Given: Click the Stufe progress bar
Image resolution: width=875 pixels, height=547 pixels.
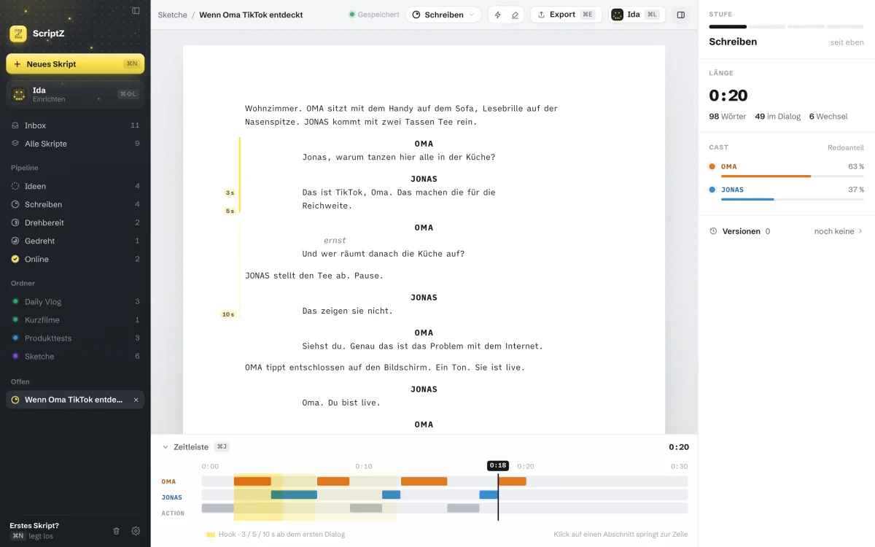Looking at the screenshot, I should click(786, 26).
